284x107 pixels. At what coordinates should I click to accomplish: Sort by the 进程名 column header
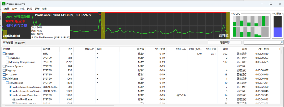[22, 49]
